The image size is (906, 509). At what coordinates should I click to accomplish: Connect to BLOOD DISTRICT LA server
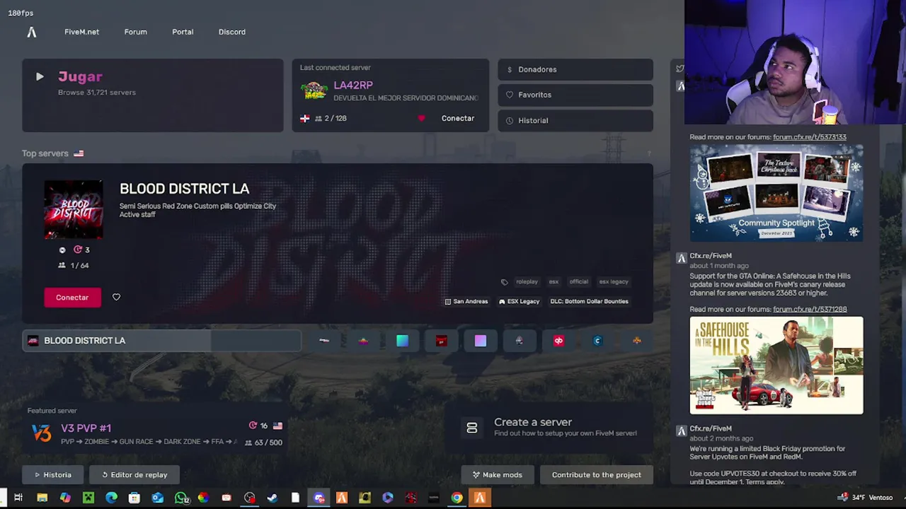(72, 298)
